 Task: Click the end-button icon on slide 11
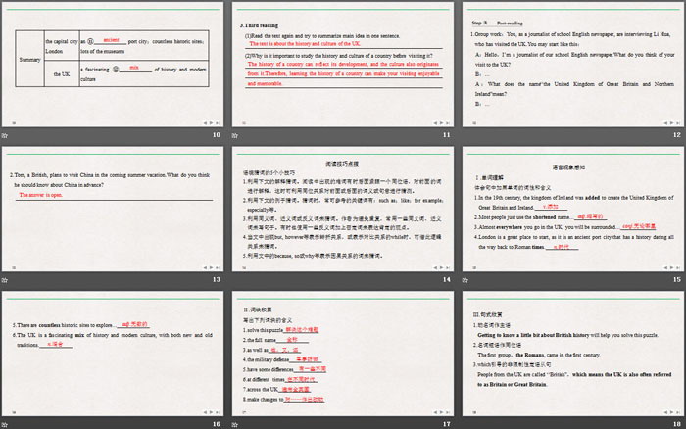(x=448, y=123)
